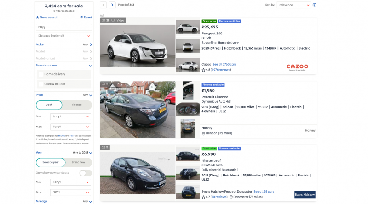This screenshot has height=204, width=368.
Task: Go to the next results page arrow
Action: pyautogui.click(x=112, y=5)
